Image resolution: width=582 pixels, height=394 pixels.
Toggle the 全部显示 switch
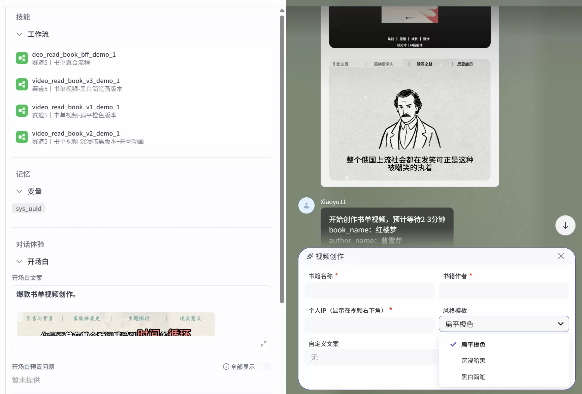pos(264,366)
